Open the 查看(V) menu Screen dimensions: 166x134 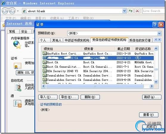pyautogui.click(x=41, y=18)
